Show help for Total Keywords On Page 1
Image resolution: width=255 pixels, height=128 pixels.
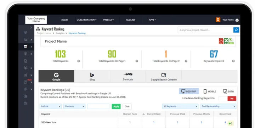click(137, 61)
